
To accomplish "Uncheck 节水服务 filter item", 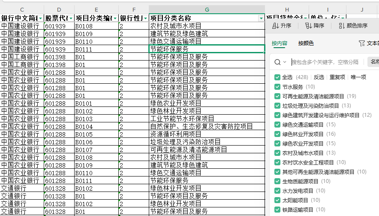I will pos(277,87).
